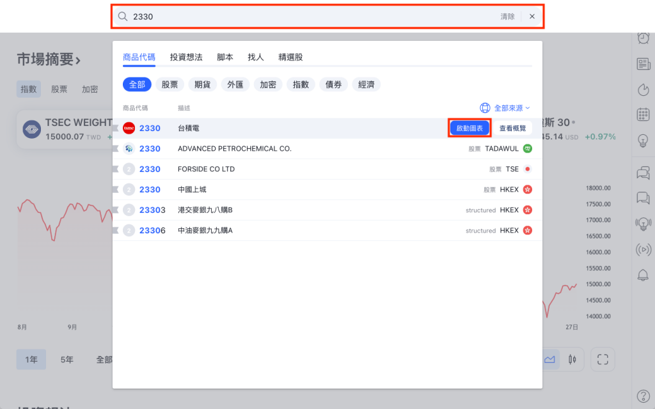Click HKEX flag icon on 中油麥銀九九購A row

pos(528,230)
